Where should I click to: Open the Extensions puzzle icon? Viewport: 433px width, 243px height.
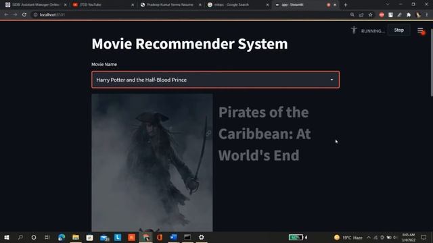pos(409,15)
